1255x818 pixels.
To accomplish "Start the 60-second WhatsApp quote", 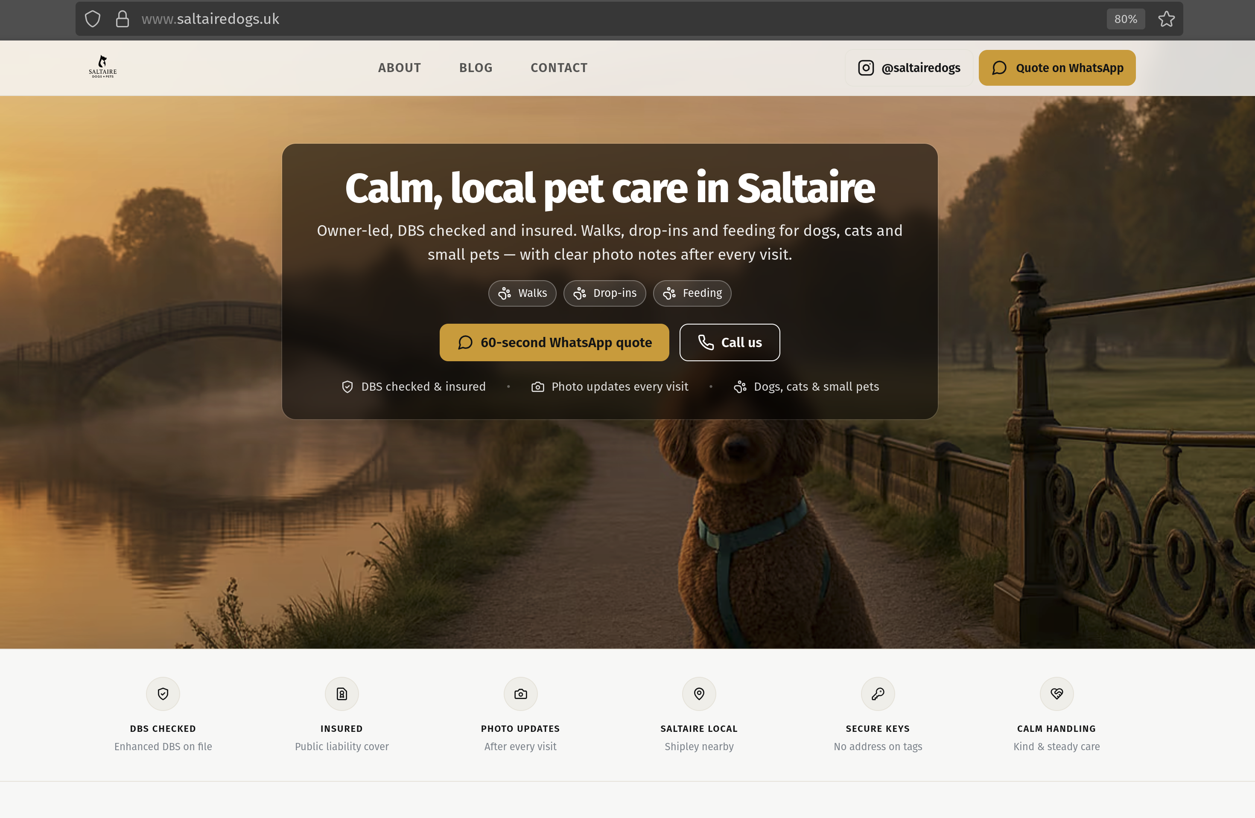I will (x=554, y=342).
